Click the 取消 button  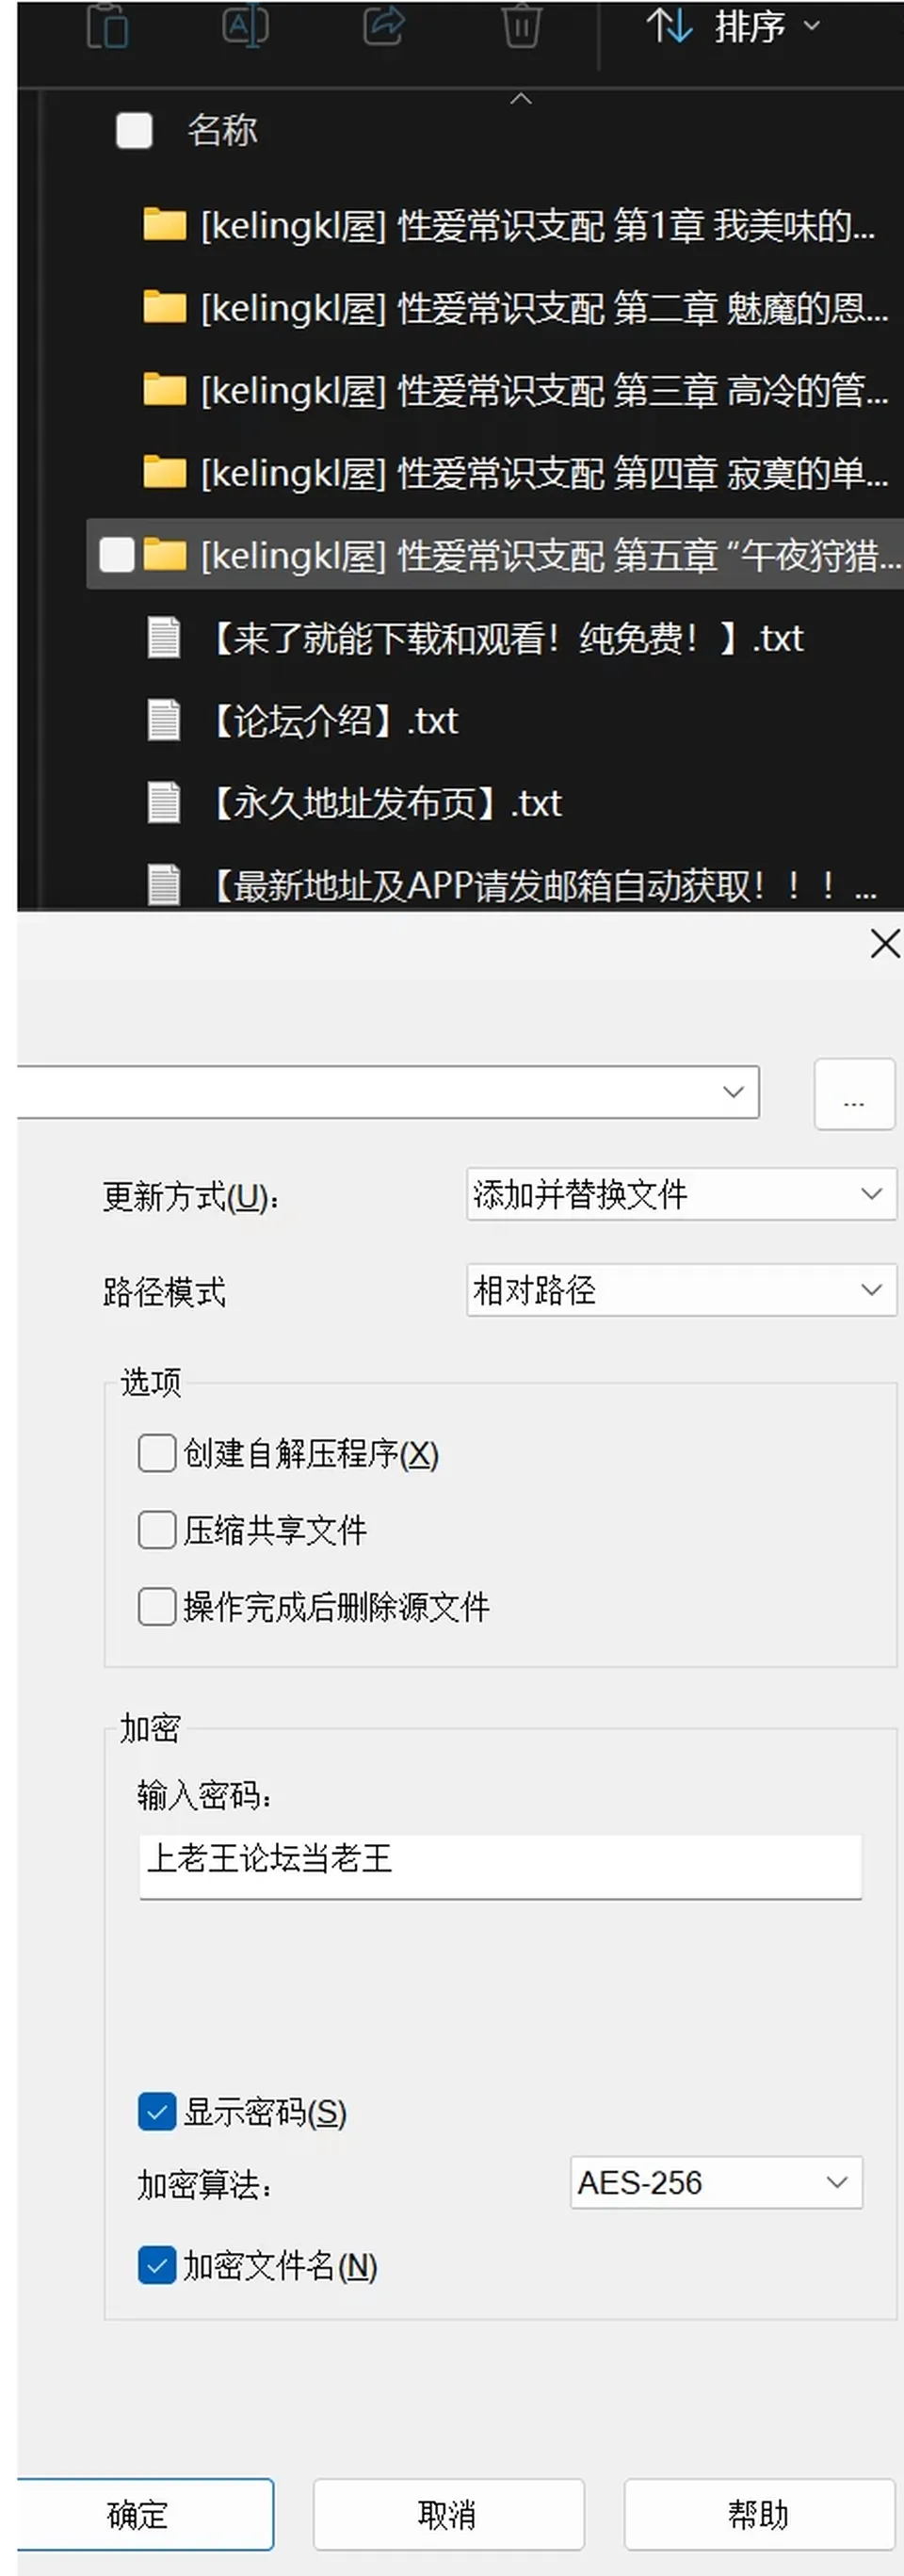point(449,2514)
